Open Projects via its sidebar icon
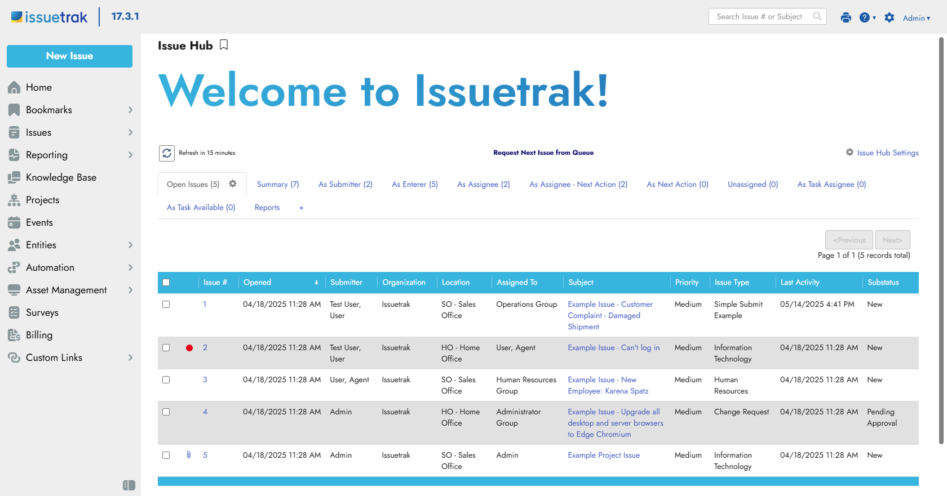This screenshot has width=947, height=496. [14, 200]
